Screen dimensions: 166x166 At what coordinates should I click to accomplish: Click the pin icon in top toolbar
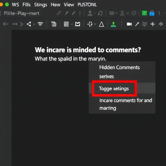[66, 13]
